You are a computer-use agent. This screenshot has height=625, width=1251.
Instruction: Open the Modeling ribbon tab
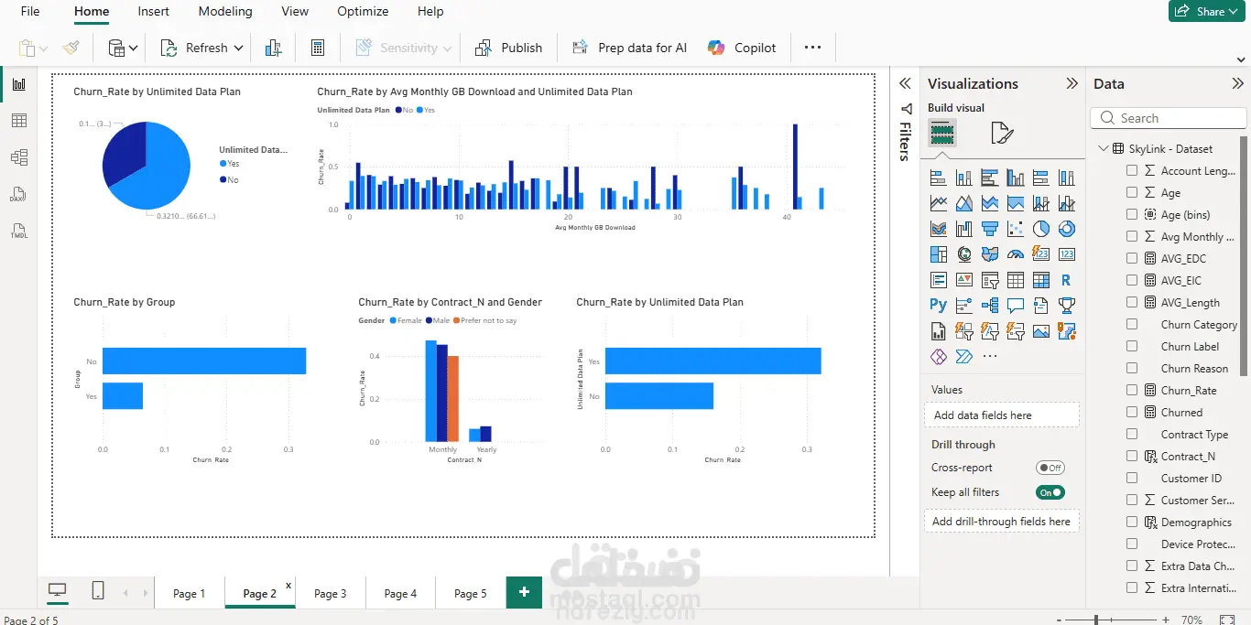pos(225,12)
